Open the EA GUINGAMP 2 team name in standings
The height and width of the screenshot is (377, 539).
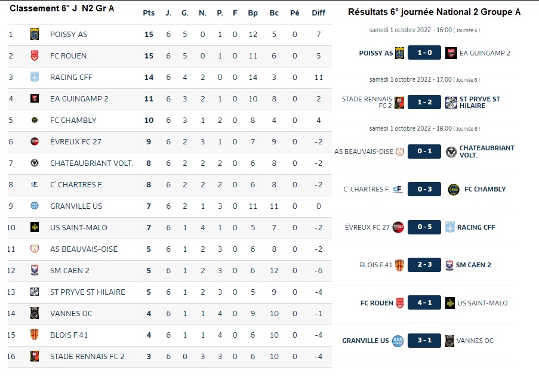click(79, 98)
